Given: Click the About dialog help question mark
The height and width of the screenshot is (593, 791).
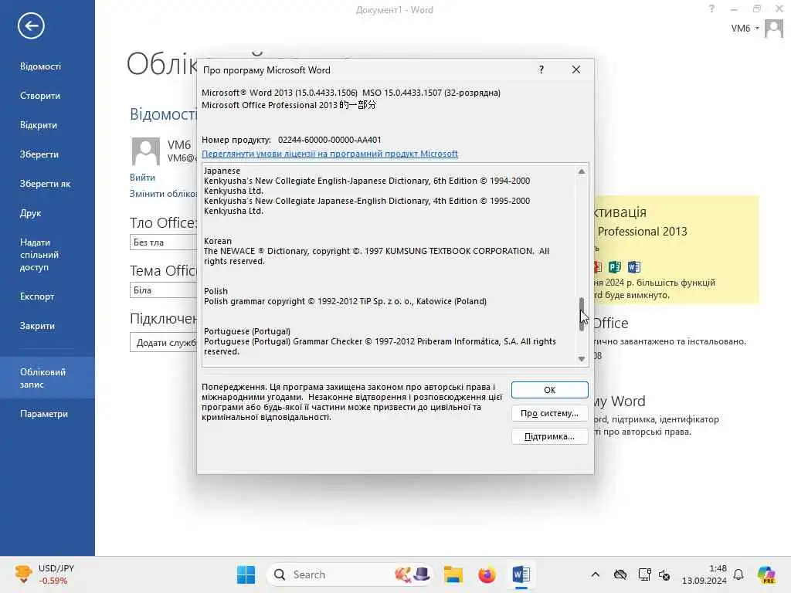Looking at the screenshot, I should [x=541, y=69].
